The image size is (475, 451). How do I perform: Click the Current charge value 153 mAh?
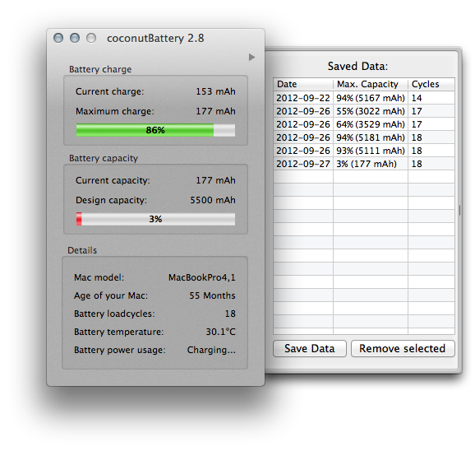tap(215, 91)
